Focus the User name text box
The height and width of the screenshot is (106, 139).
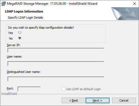pyautogui.click(x=56, y=63)
